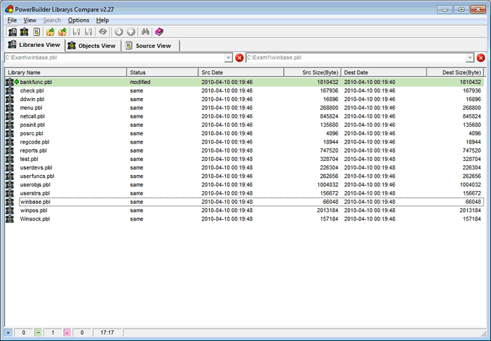Image resolution: width=491 pixels, height=341 pixels.
Task: Select the userobjs.pbl row
Action: (x=35, y=185)
